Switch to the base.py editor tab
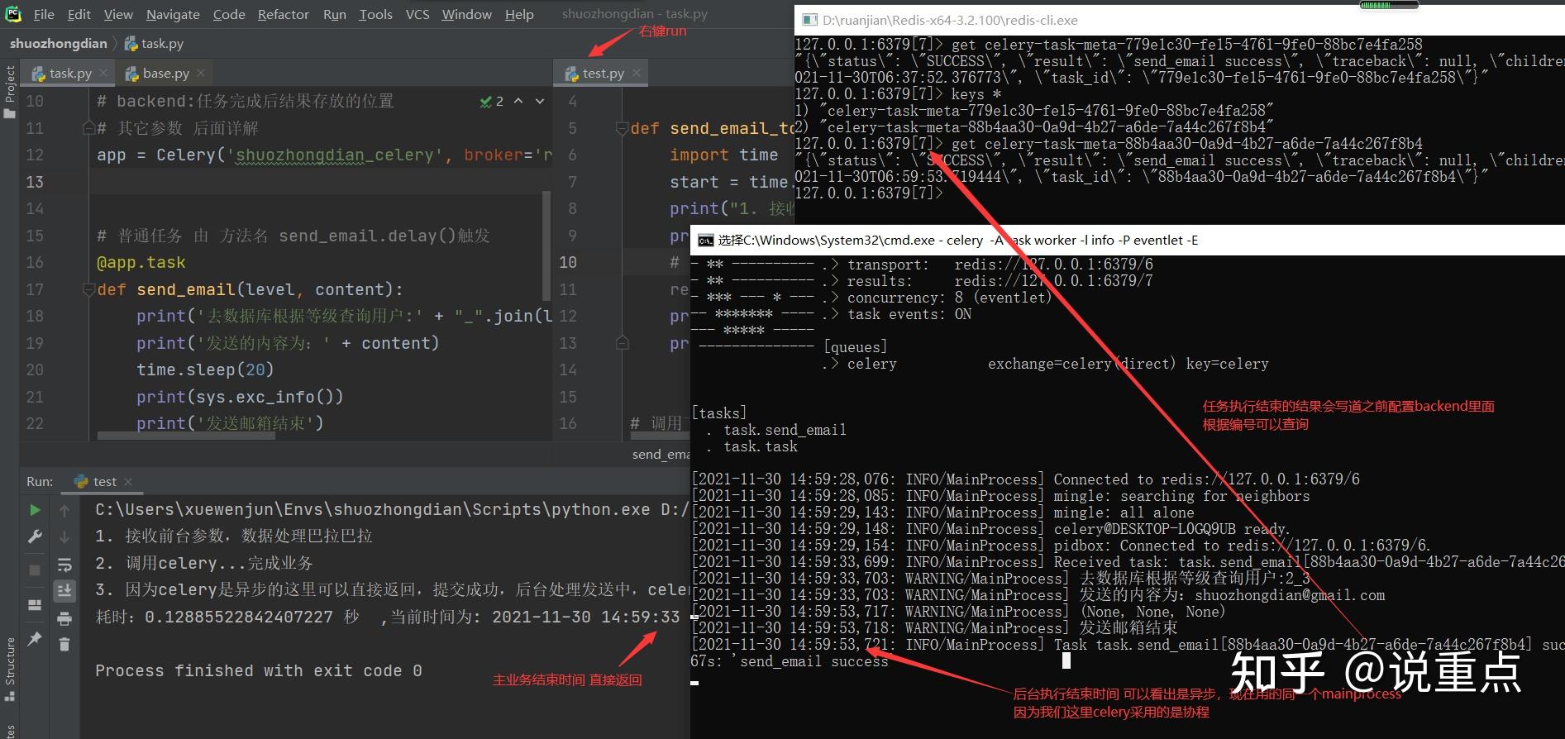The image size is (1565, 739). pos(165,73)
